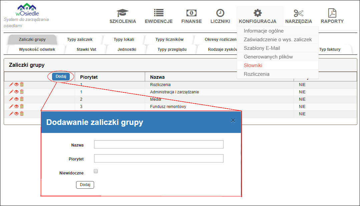This screenshot has width=360, height=206.
Task: Click the Rozliczenia name cell in table
Action: tap(160, 85)
